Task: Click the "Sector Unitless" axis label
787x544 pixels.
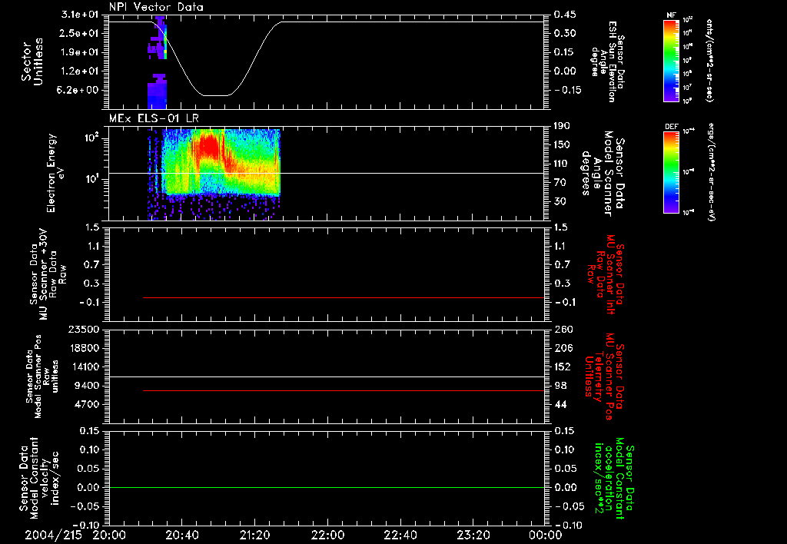Action: click(x=32, y=61)
